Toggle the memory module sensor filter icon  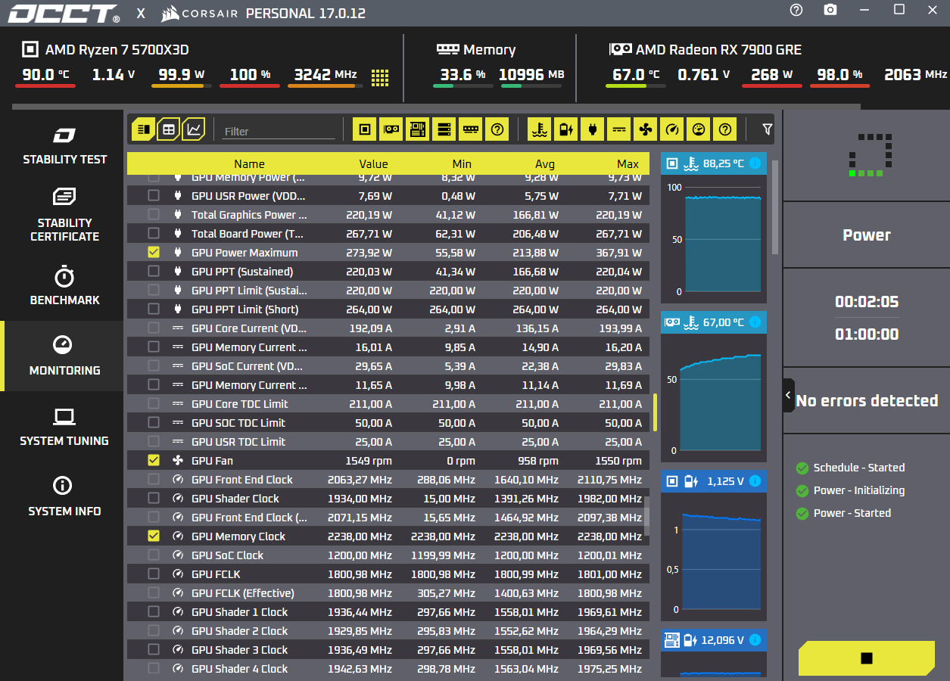471,129
